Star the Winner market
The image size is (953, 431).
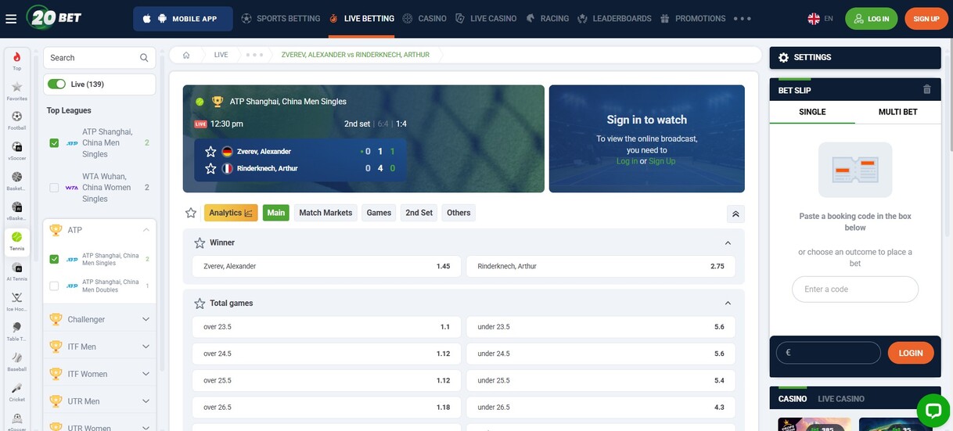200,243
